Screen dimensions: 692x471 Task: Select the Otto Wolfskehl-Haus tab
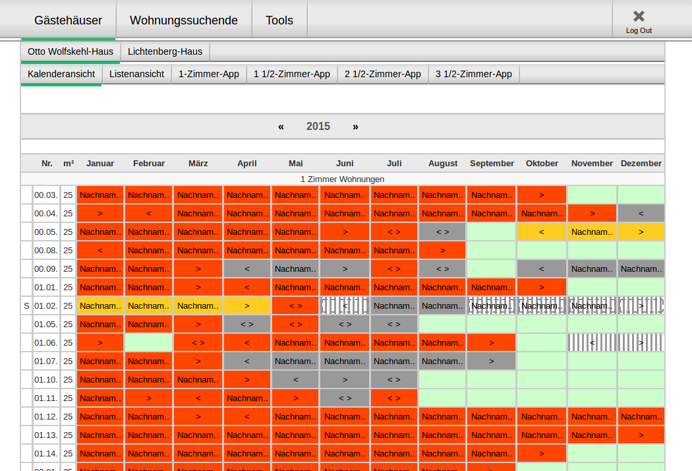[x=71, y=51]
